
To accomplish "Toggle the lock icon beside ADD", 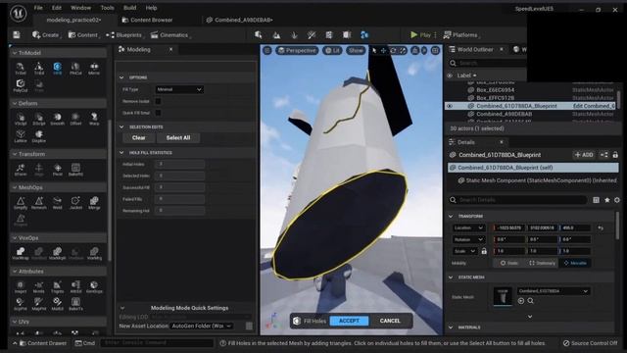I will point(615,155).
